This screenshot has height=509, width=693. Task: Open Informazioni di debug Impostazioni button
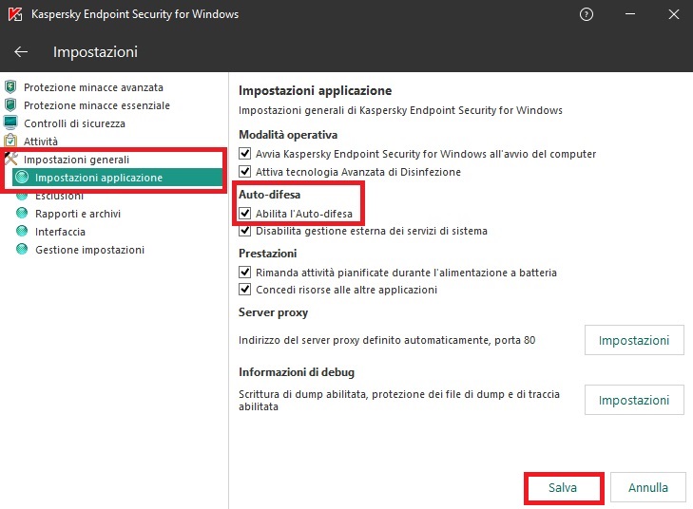[x=634, y=400]
